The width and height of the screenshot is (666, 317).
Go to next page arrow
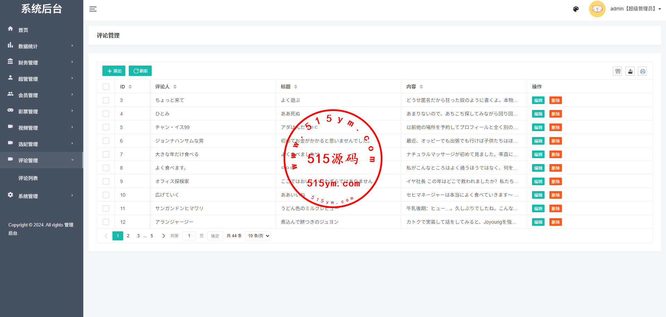[x=163, y=236]
